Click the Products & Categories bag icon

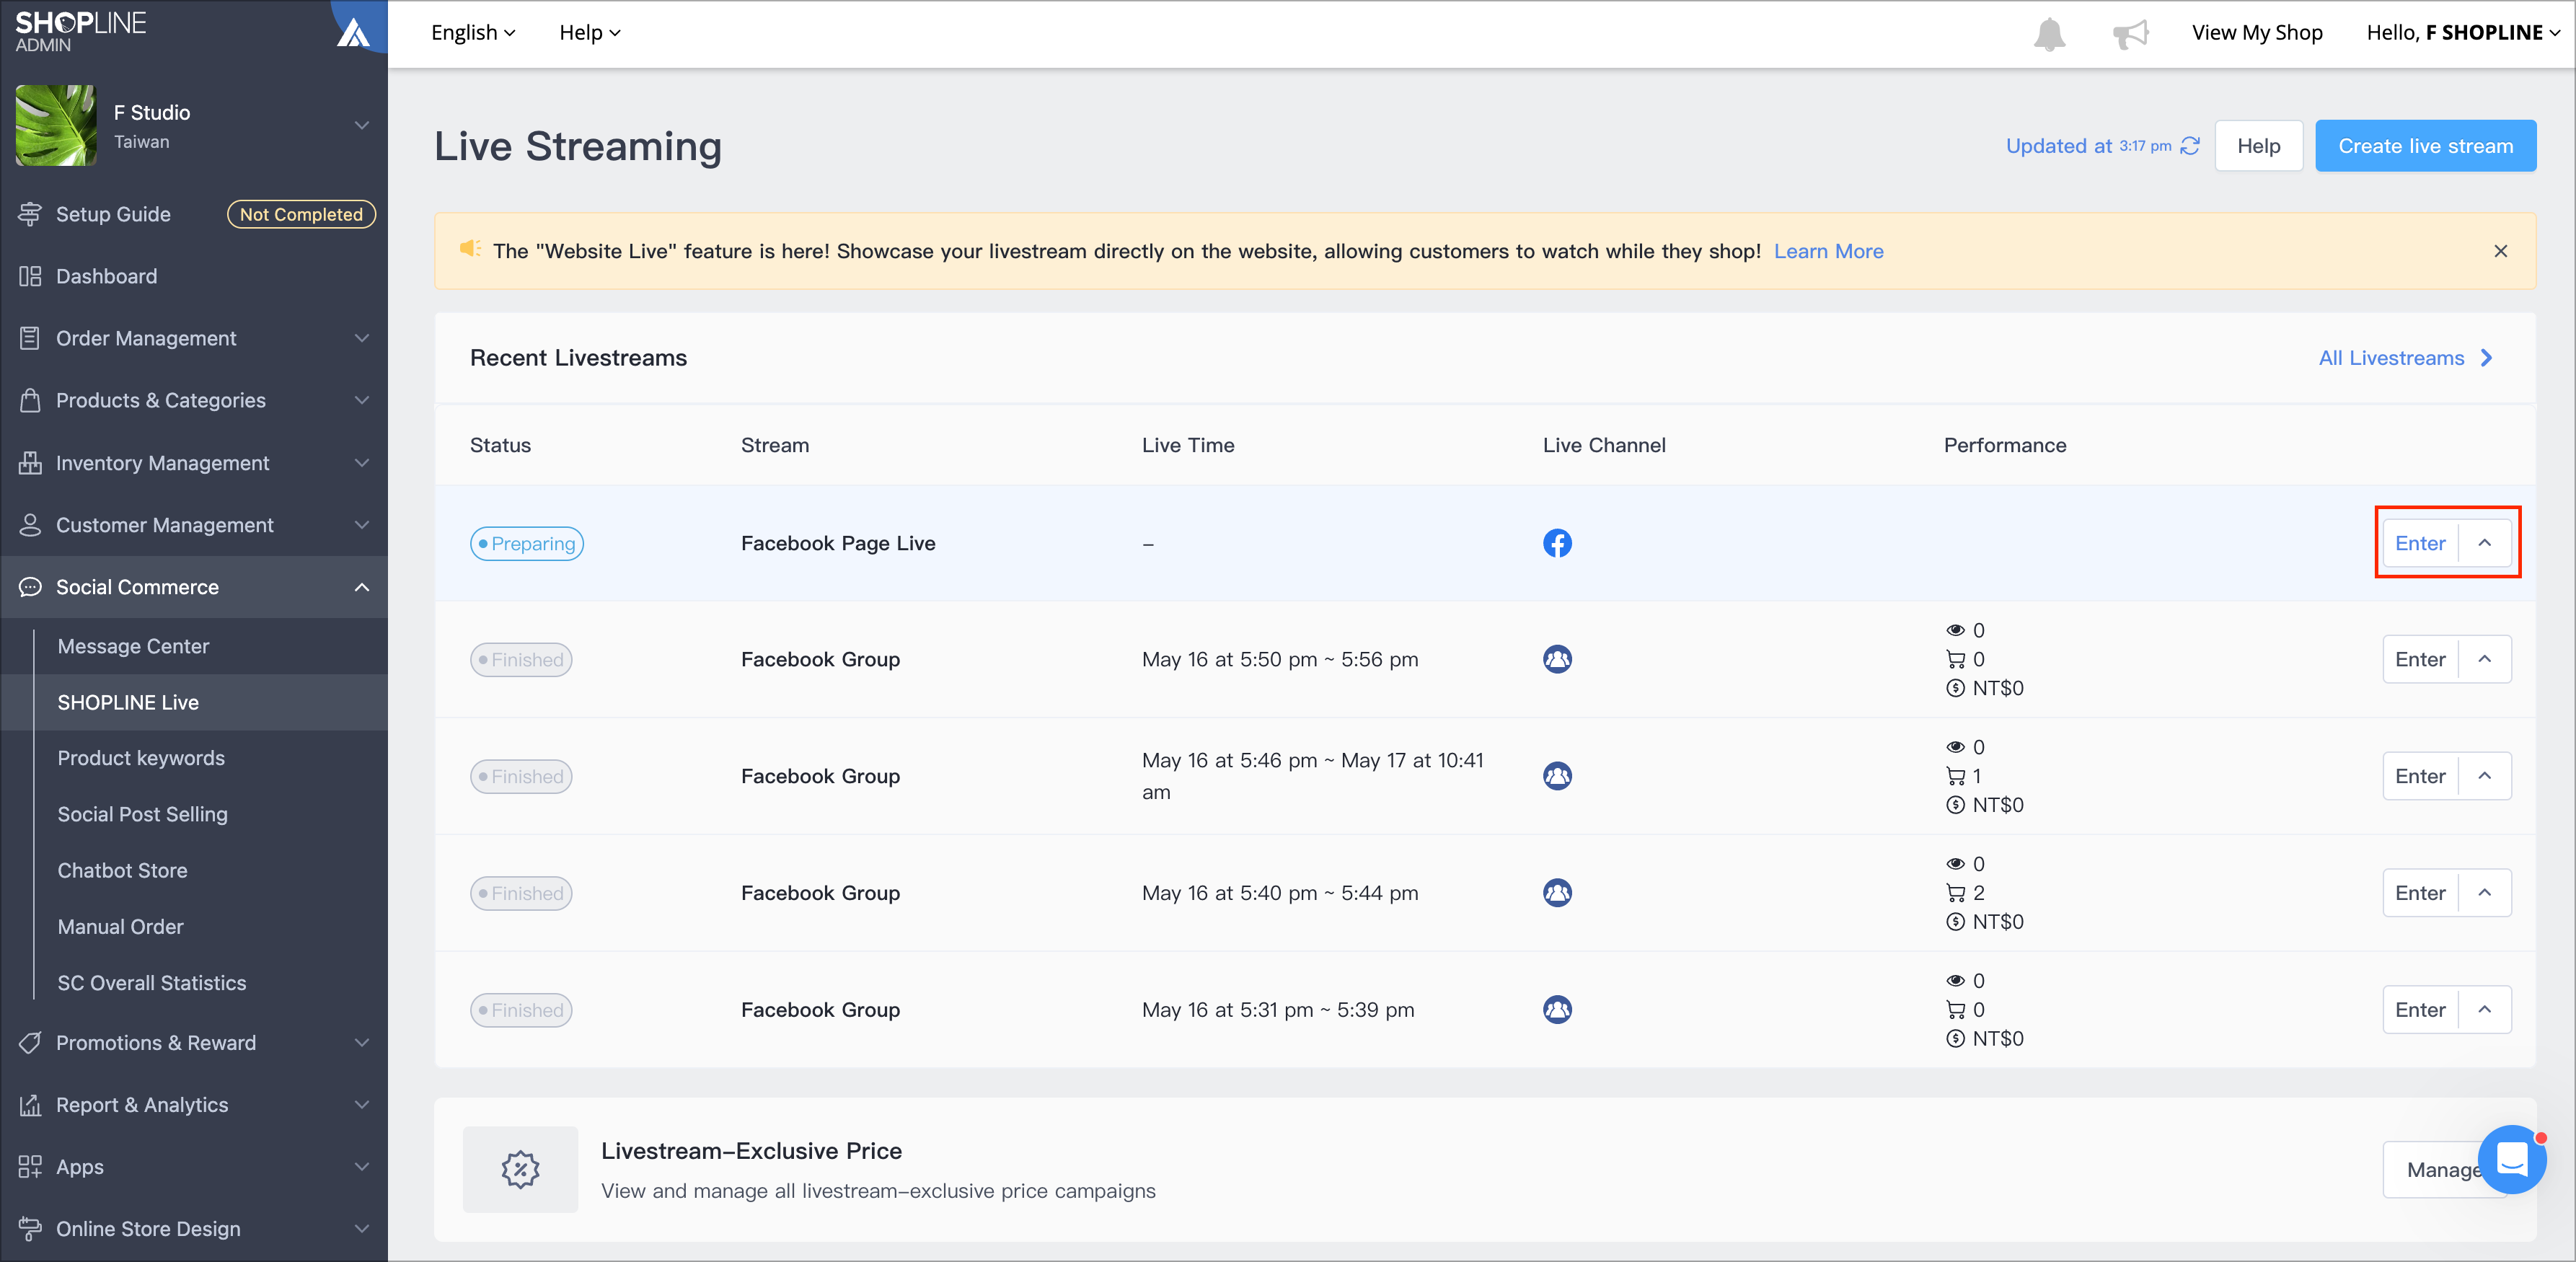coord(30,400)
